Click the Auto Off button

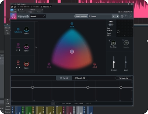14,12
